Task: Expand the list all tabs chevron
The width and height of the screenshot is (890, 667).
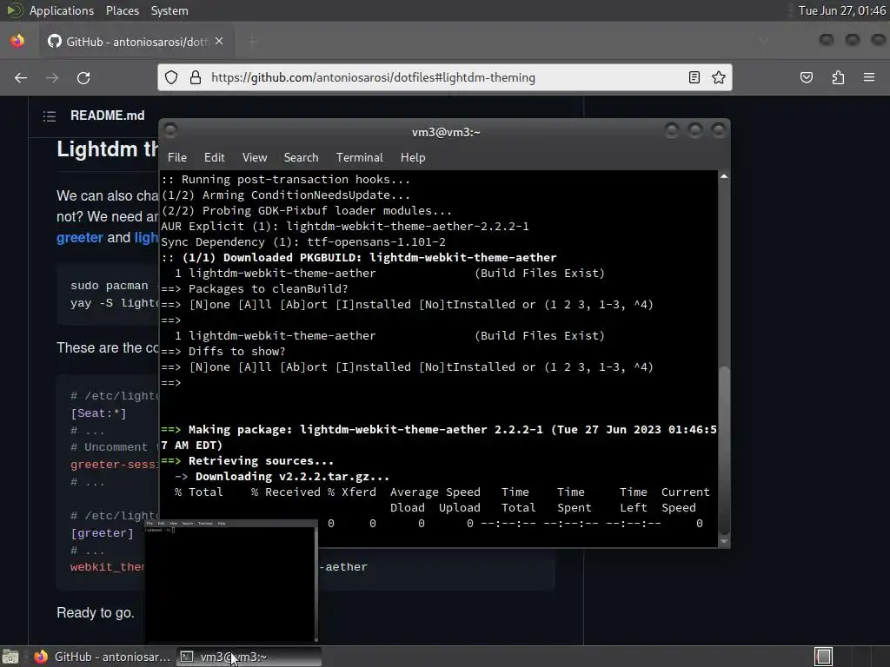Action: tap(763, 40)
